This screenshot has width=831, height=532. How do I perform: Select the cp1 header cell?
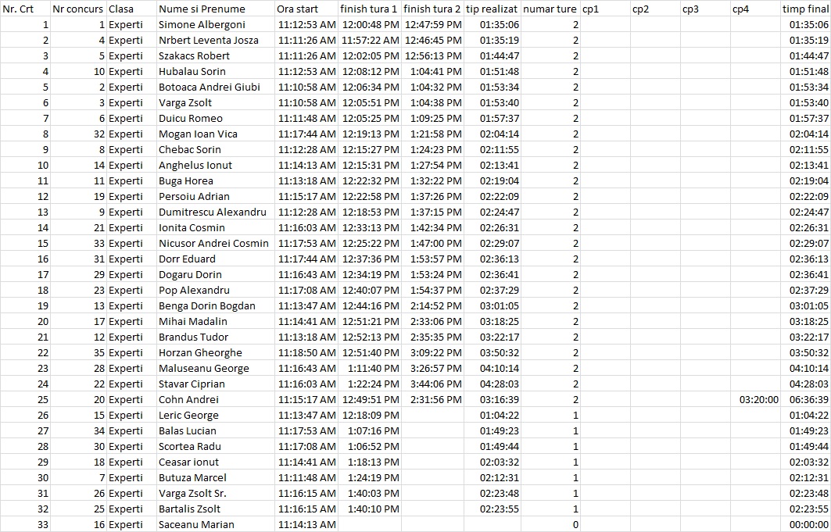coord(591,9)
